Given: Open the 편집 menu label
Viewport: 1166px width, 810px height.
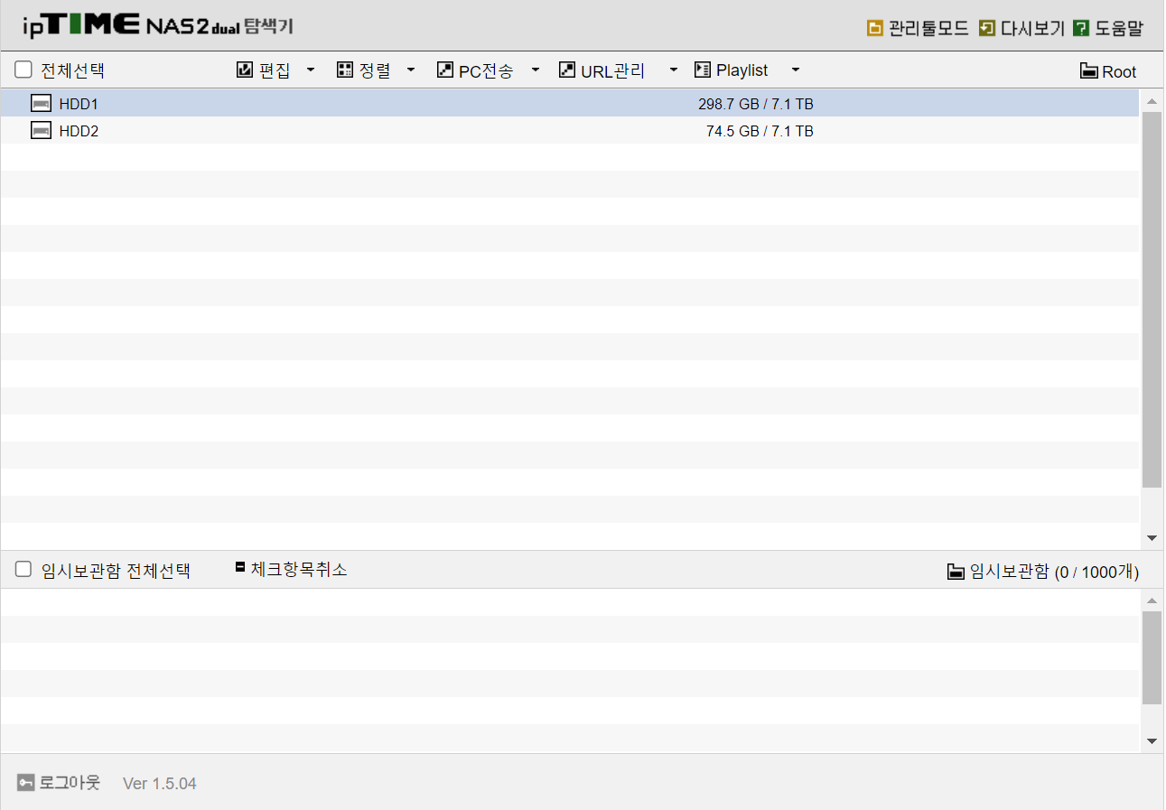Looking at the screenshot, I should coord(275,70).
